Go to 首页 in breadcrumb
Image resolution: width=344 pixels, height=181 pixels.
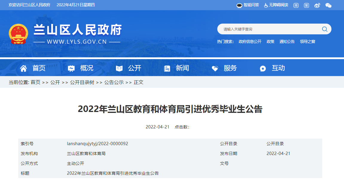tap(36, 82)
